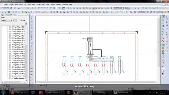
Task: Open the Project data menu
Action: coord(40,4)
